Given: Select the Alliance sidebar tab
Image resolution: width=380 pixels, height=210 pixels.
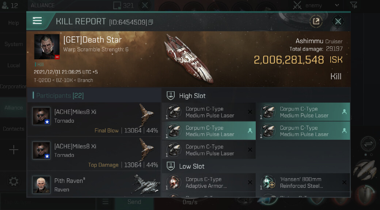Looking at the screenshot, I should pyautogui.click(x=14, y=108).
